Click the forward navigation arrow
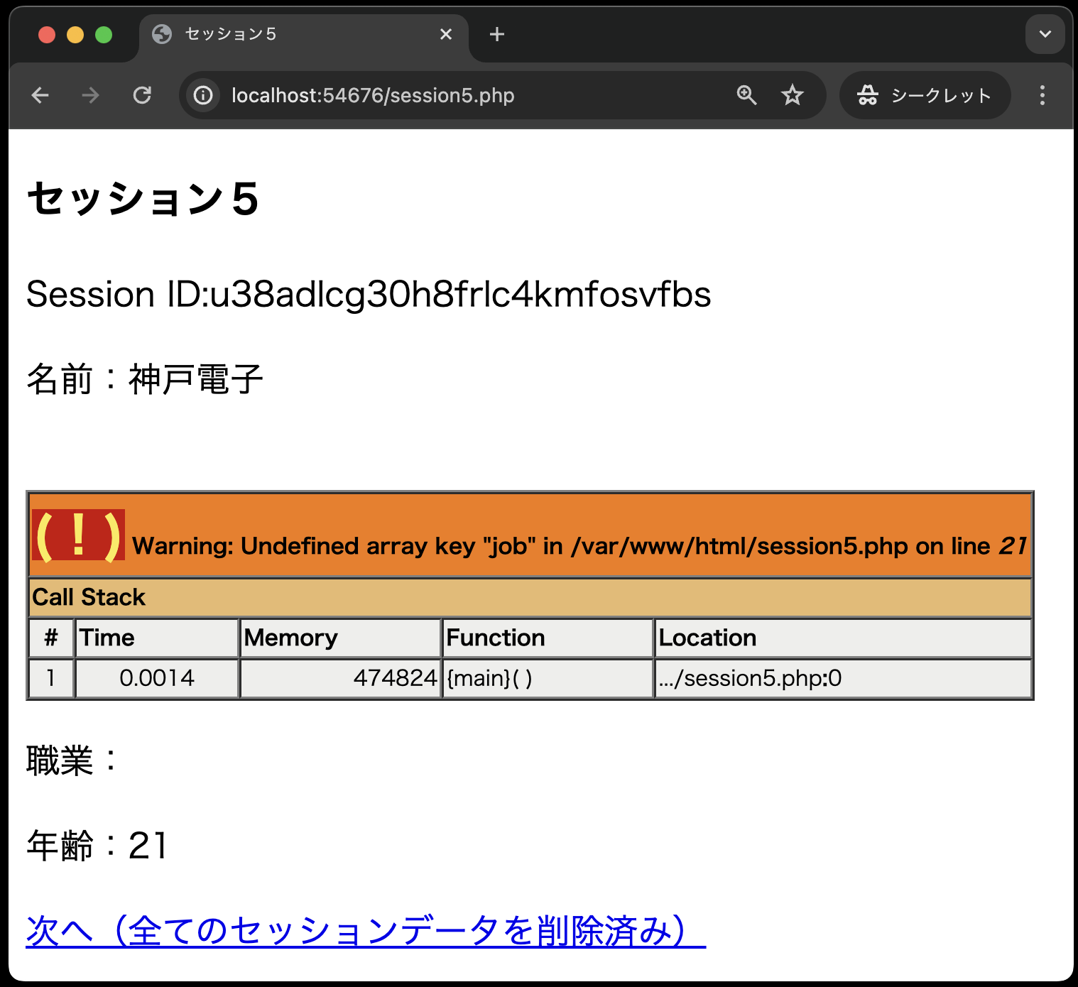This screenshot has height=987, width=1078. point(90,95)
